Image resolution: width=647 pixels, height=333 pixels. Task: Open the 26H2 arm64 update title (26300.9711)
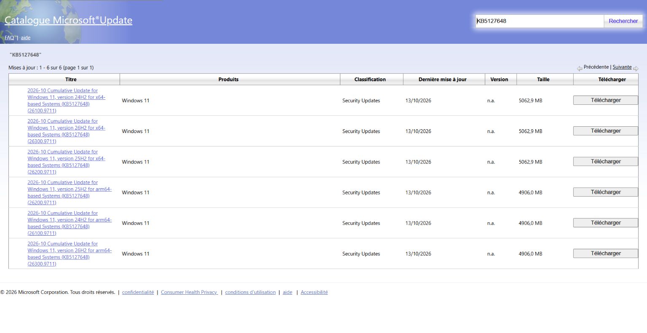70,254
